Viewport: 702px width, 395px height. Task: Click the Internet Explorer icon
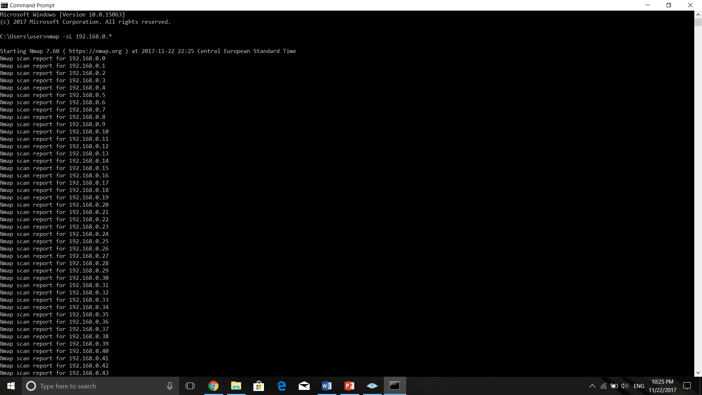click(x=282, y=386)
